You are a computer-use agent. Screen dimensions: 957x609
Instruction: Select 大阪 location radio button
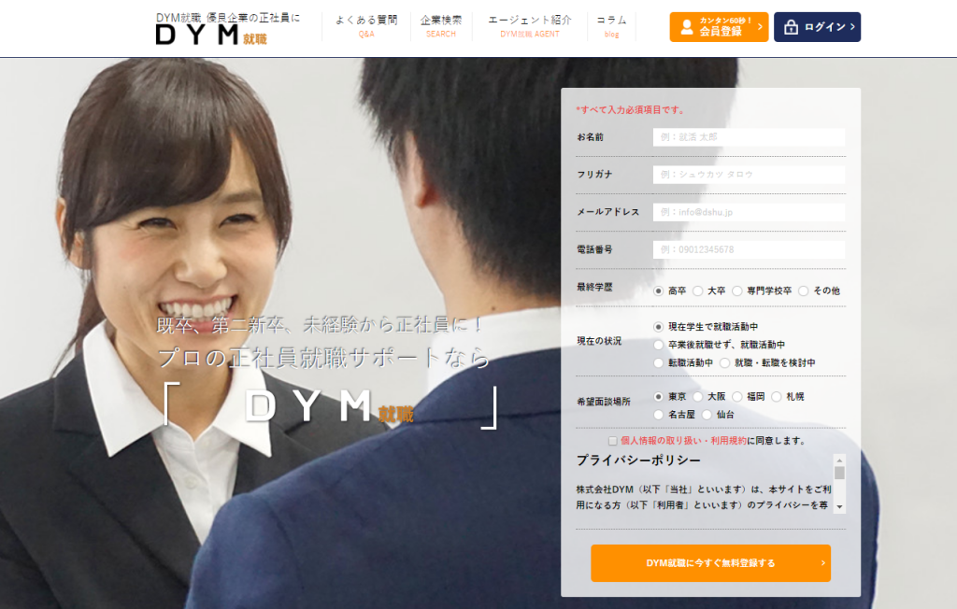697,397
